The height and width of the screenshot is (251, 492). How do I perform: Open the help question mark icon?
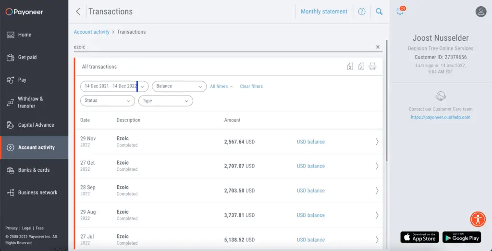tap(362, 12)
